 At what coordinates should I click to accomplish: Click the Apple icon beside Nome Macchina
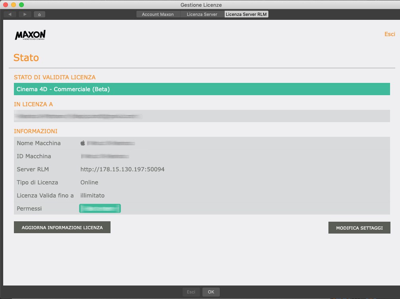(x=83, y=143)
